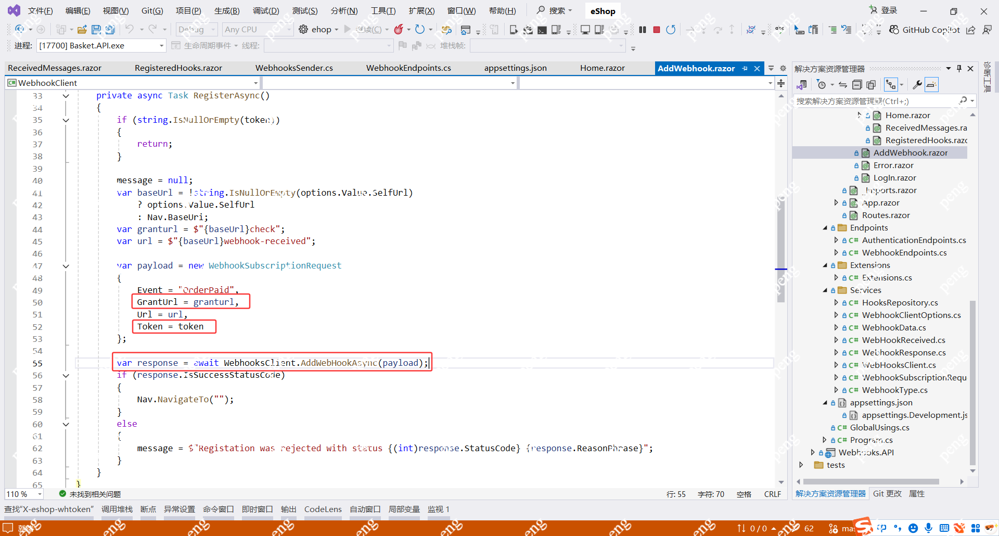The width and height of the screenshot is (999, 536).
Task: Open the Any CPU platform dropdown
Action: [x=258, y=30]
